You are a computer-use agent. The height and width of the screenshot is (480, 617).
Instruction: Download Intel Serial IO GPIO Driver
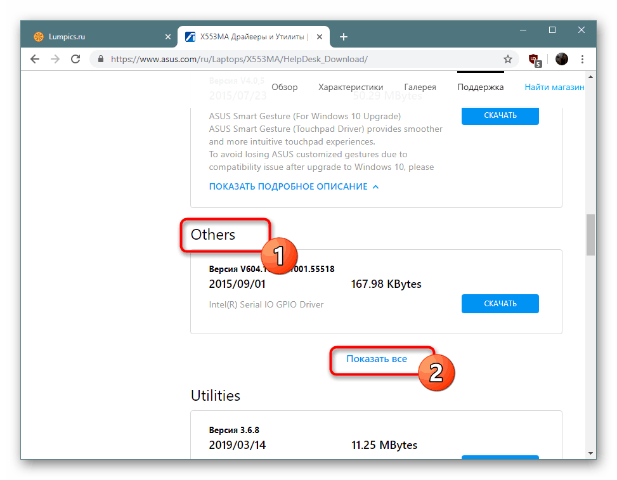(x=500, y=303)
